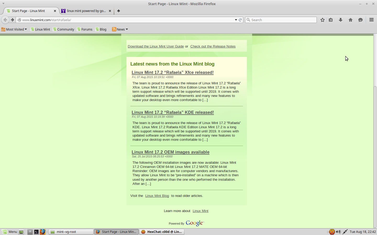The height and width of the screenshot is (235, 377).
Task: Click the back navigation arrow
Action: click(x=5, y=20)
